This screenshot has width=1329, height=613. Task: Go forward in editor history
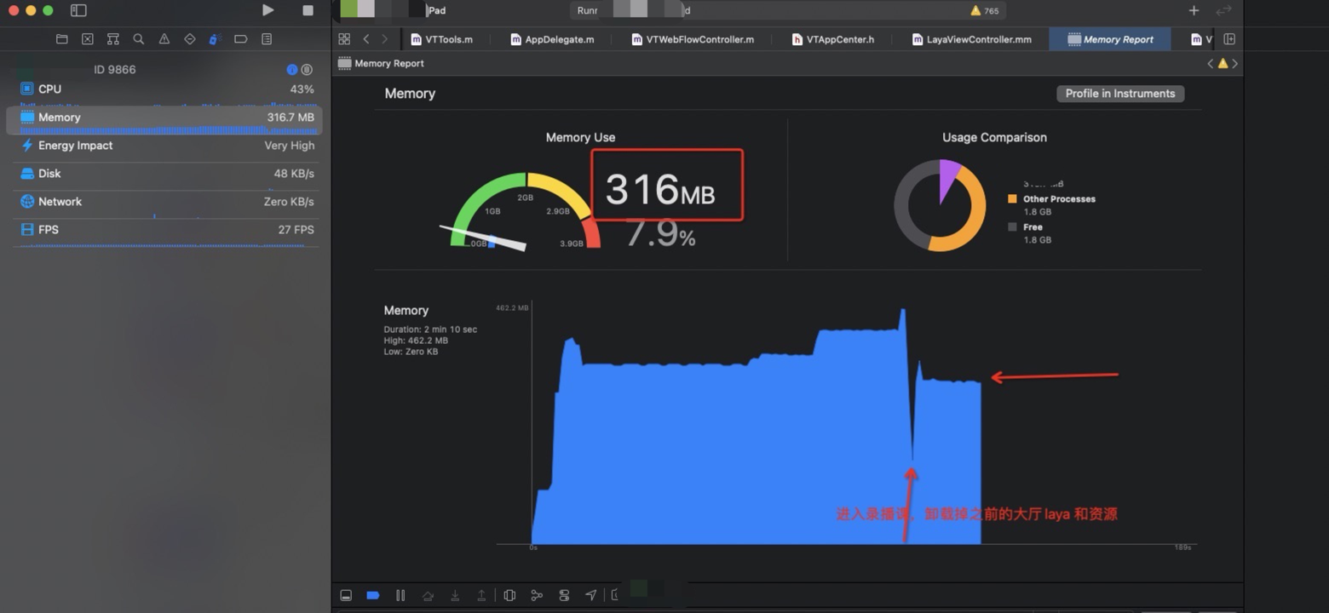(x=384, y=39)
